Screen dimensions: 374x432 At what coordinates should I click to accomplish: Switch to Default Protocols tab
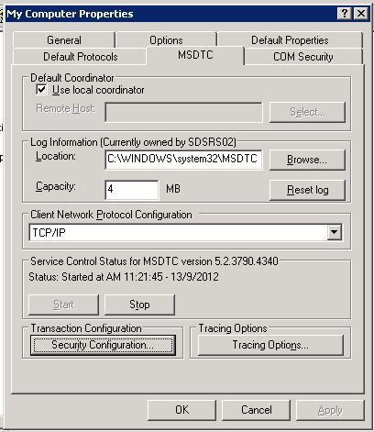point(80,57)
